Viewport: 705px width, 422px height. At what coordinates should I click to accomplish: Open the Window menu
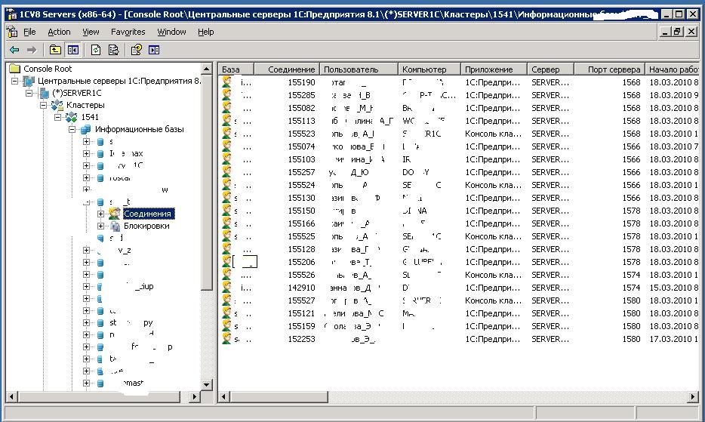click(171, 32)
